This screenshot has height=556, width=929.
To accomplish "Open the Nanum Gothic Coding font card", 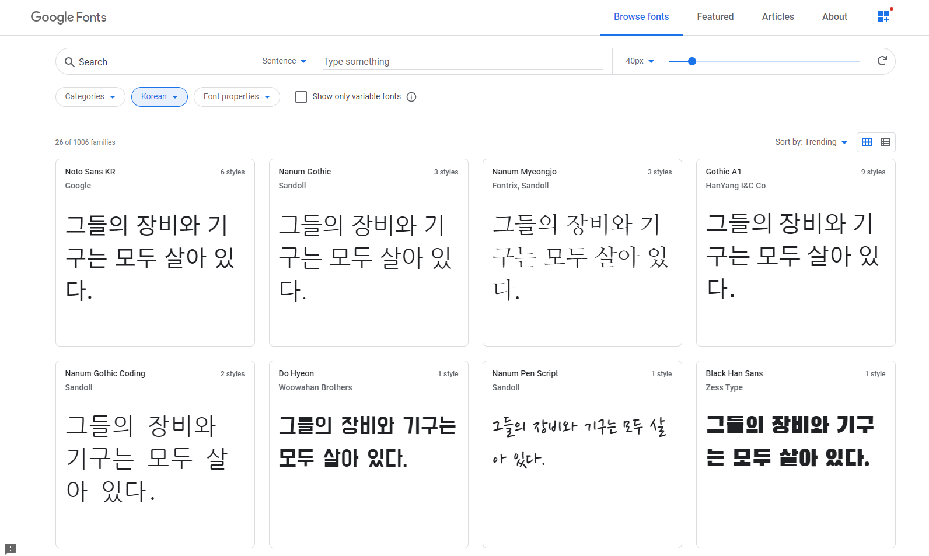I will pos(155,454).
